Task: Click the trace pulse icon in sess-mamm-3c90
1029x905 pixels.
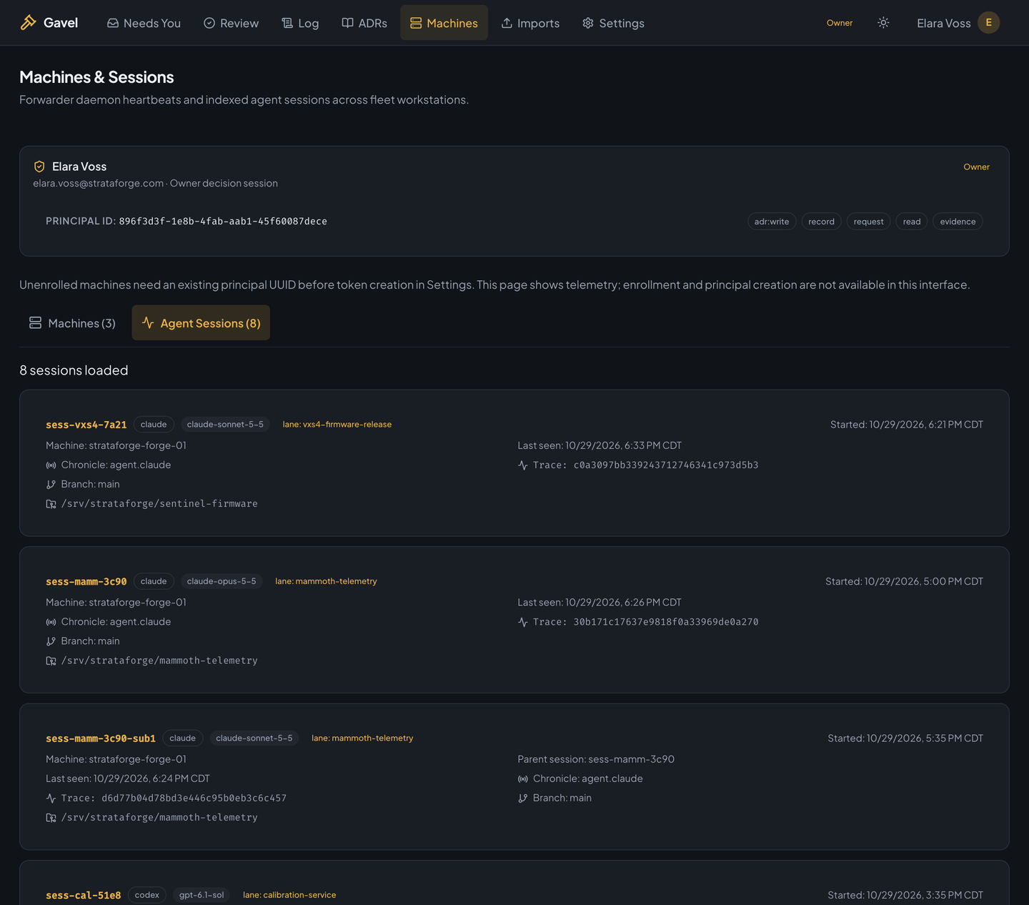Action: point(523,622)
